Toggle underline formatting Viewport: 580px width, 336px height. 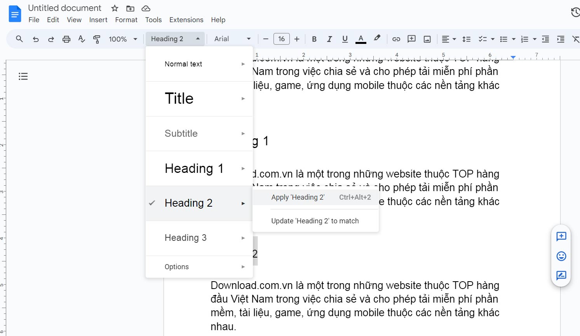pos(345,39)
